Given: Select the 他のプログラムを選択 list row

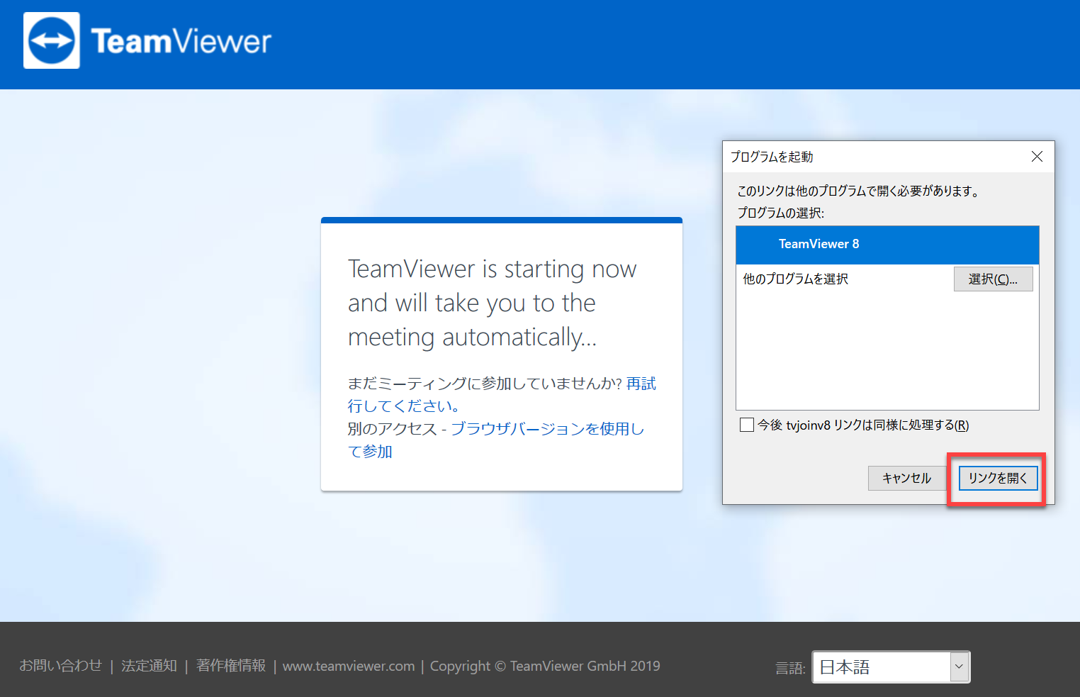Looking at the screenshot, I should [796, 279].
